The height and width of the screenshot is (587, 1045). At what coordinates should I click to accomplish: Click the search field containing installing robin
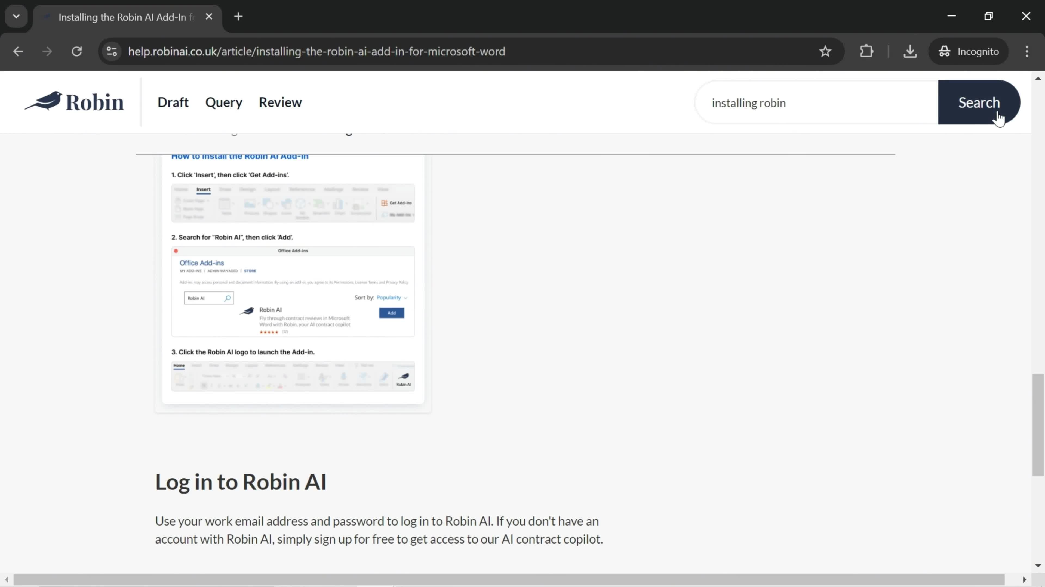tap(816, 102)
